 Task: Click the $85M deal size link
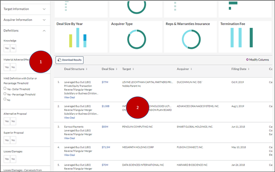click(105, 127)
